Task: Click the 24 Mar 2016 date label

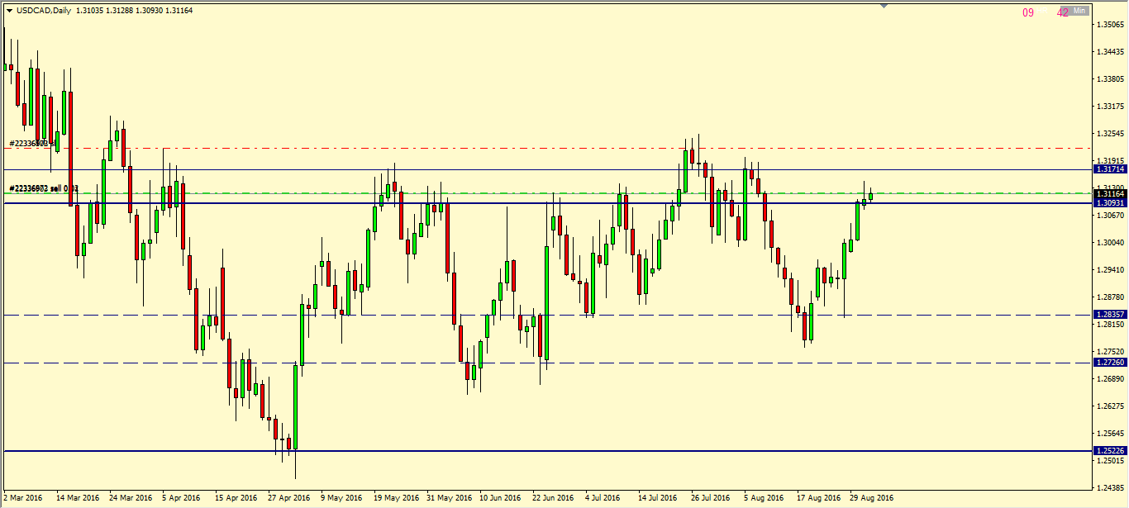Action: [x=131, y=498]
